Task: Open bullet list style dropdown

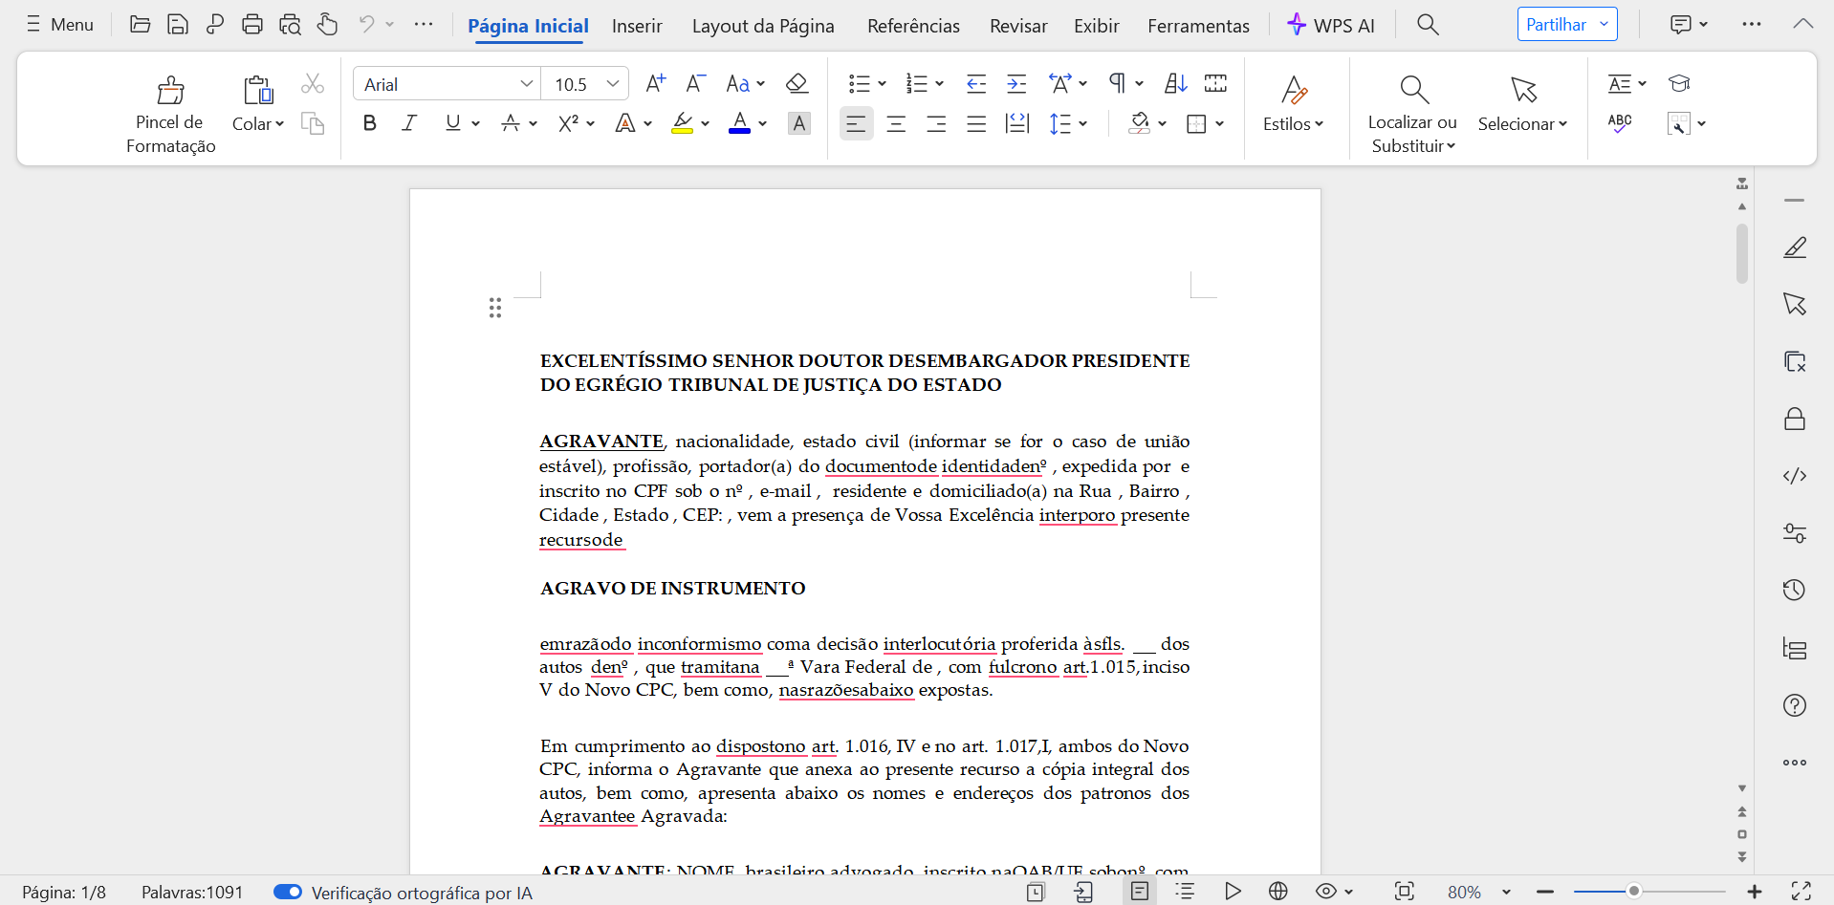Action: (882, 84)
